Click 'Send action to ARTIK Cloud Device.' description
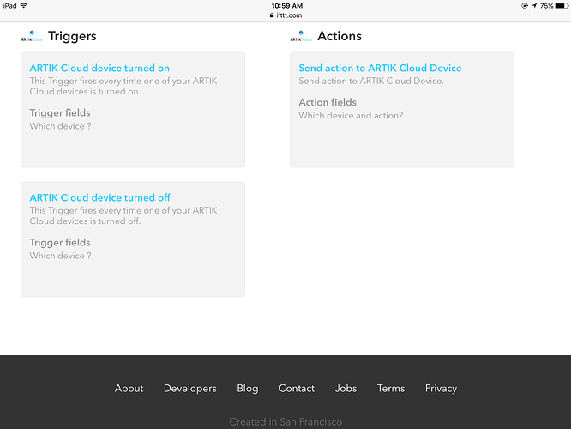 371,81
